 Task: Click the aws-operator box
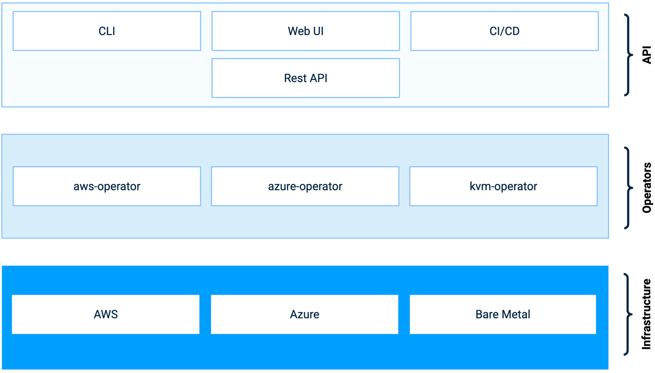pyautogui.click(x=107, y=186)
